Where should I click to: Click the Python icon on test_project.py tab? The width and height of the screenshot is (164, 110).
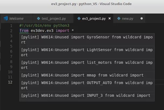point(39,18)
